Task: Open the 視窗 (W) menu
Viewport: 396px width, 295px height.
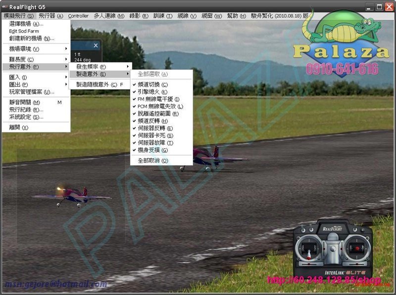Action: click(211, 16)
